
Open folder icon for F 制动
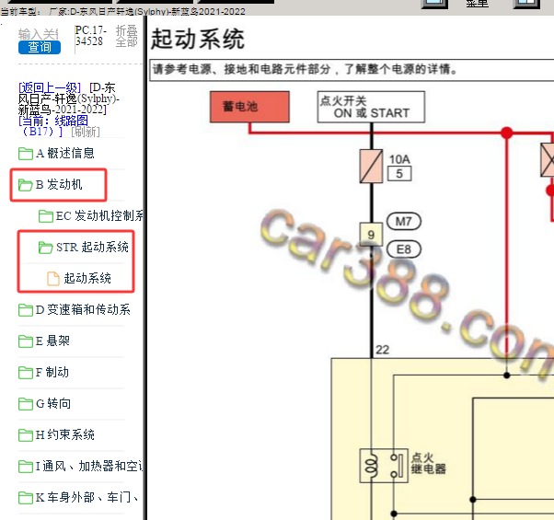(x=26, y=373)
